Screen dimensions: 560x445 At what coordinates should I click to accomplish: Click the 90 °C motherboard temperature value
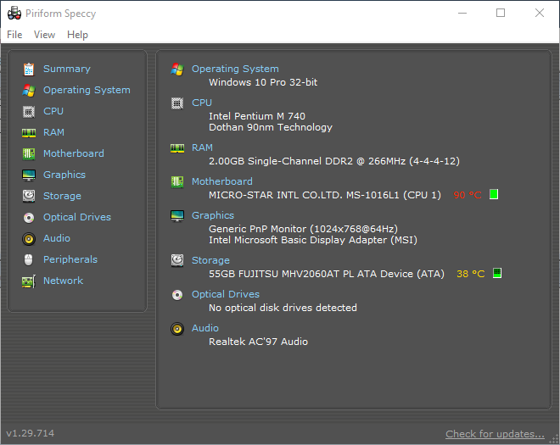click(468, 195)
